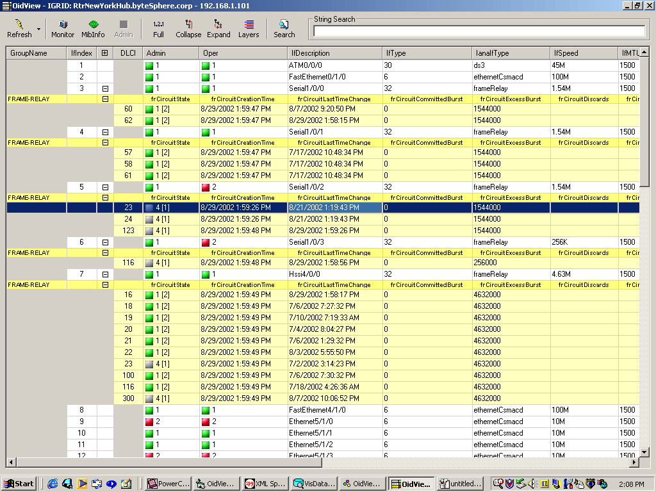Collapse the Hssi4/0/0 interface row

tap(106, 274)
